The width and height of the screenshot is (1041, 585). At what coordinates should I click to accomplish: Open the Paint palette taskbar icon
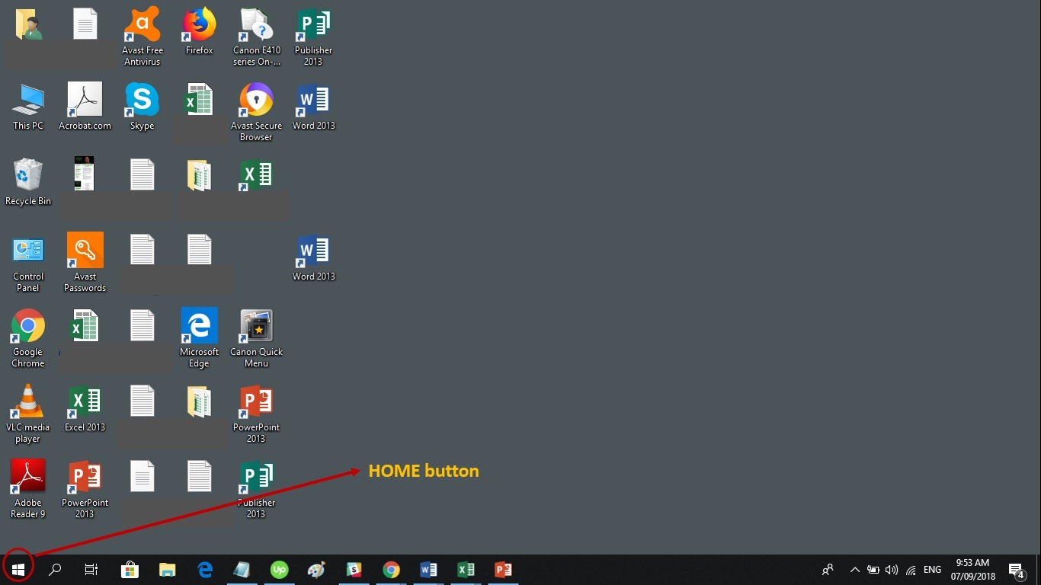point(316,569)
